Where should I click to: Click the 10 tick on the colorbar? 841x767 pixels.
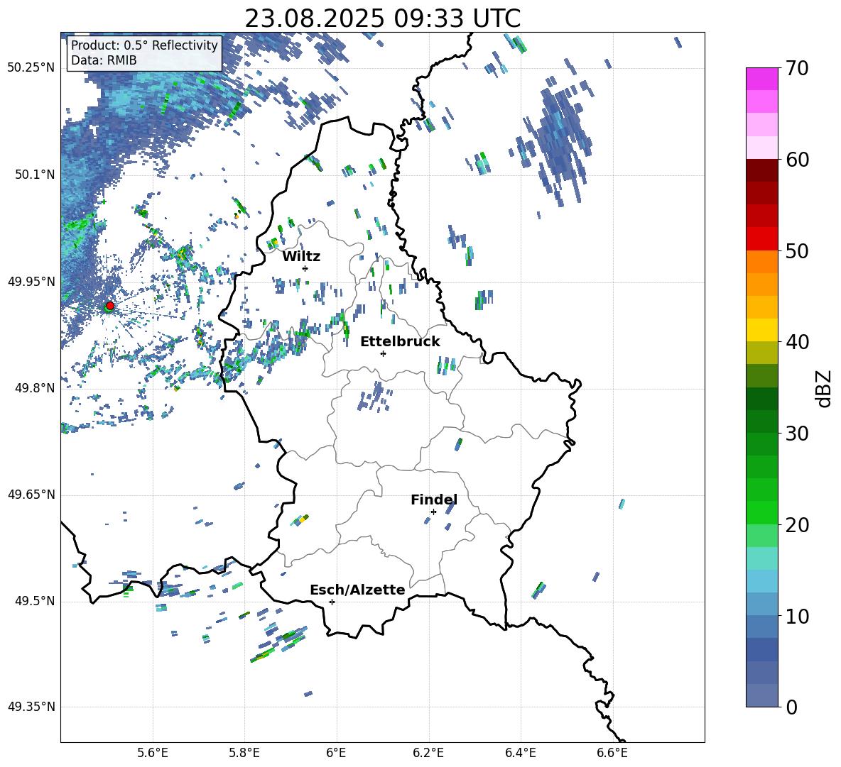pos(798,616)
